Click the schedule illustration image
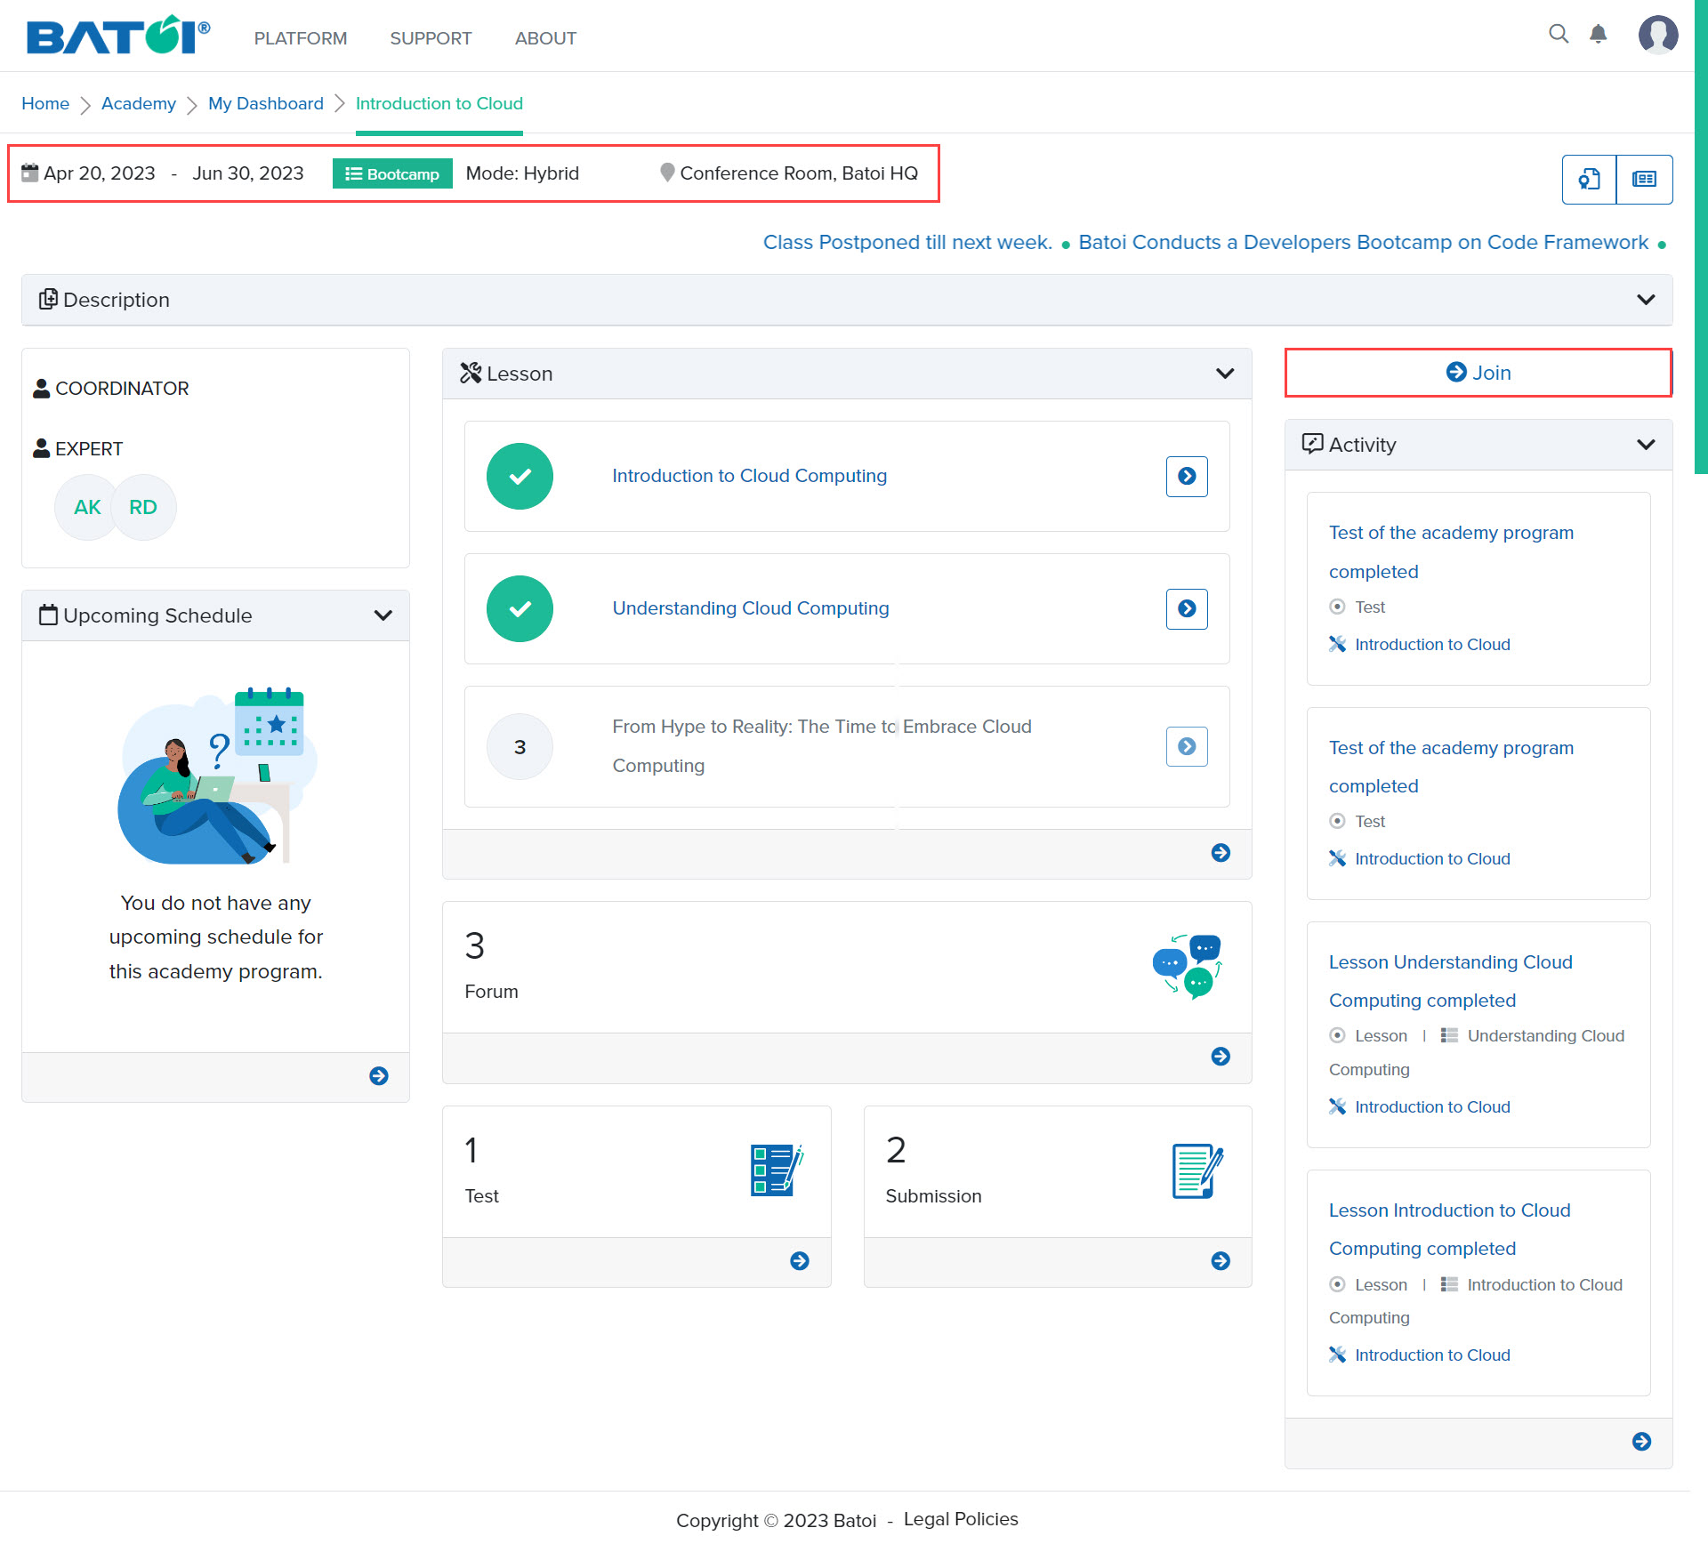 pos(217,776)
